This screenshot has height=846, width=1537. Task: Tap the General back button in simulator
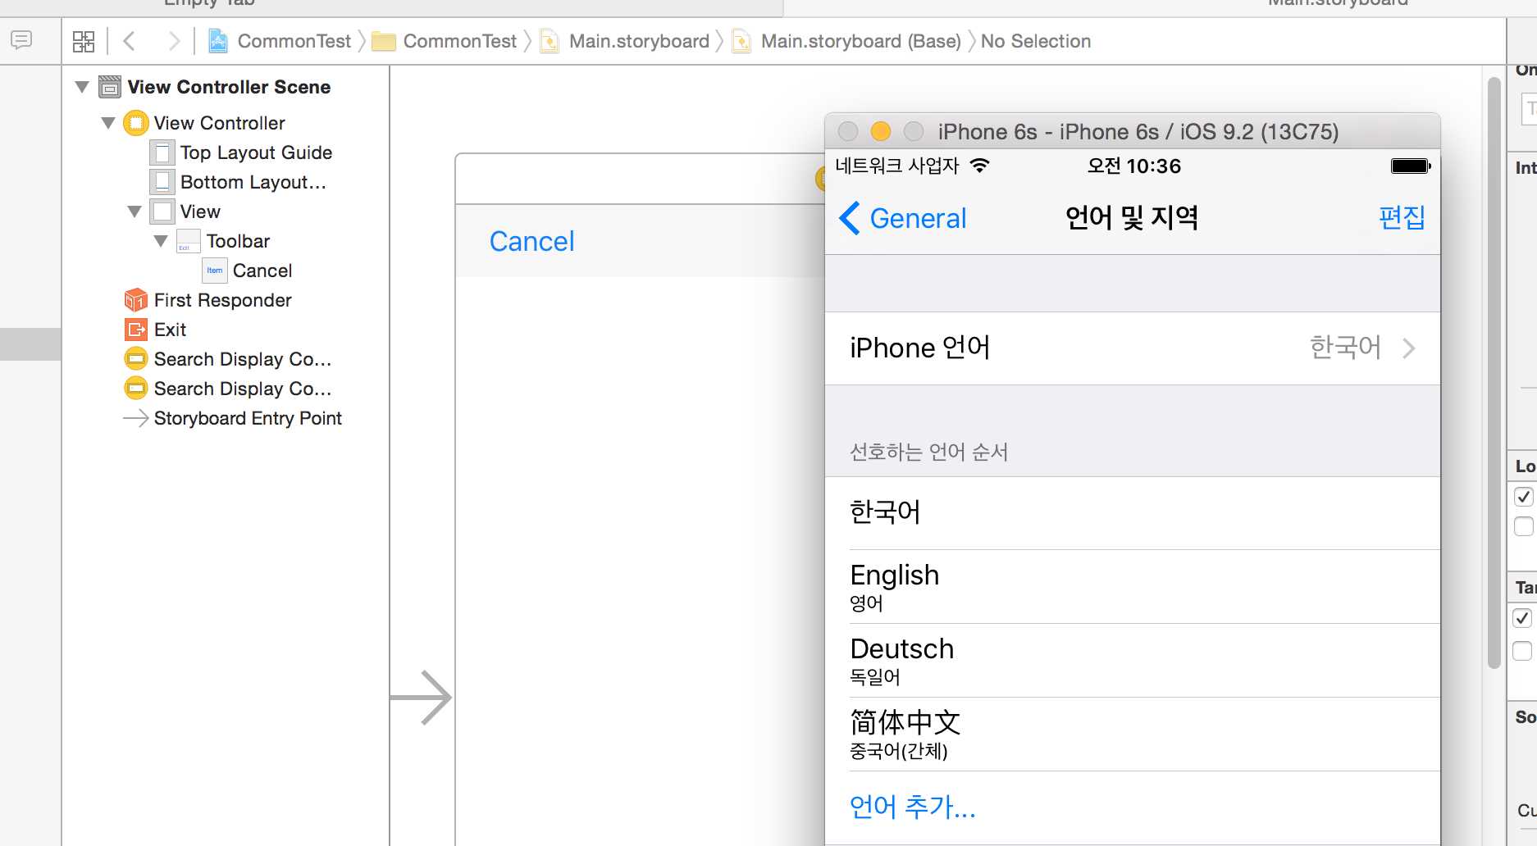[903, 218]
